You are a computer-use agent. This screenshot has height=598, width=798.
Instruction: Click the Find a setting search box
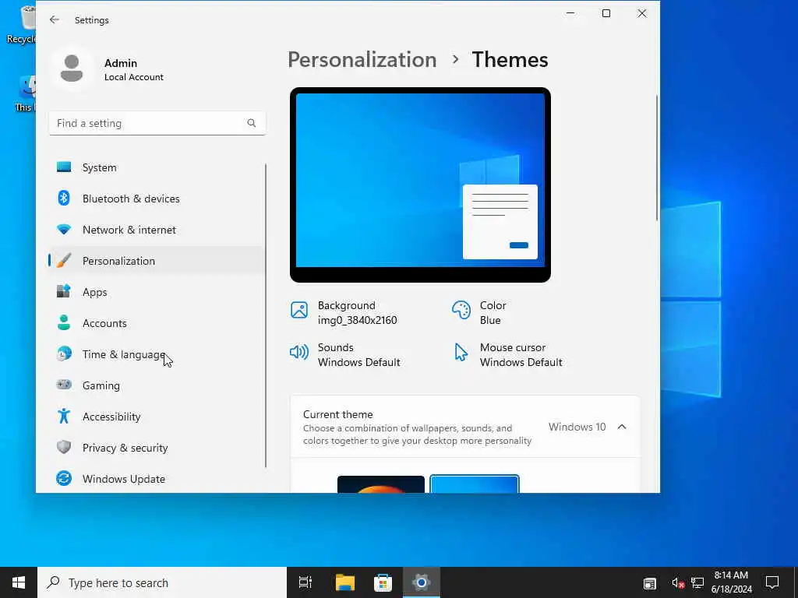(x=157, y=123)
